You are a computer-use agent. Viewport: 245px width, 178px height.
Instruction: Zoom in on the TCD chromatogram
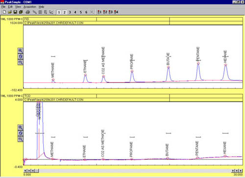(x=21, y=127)
